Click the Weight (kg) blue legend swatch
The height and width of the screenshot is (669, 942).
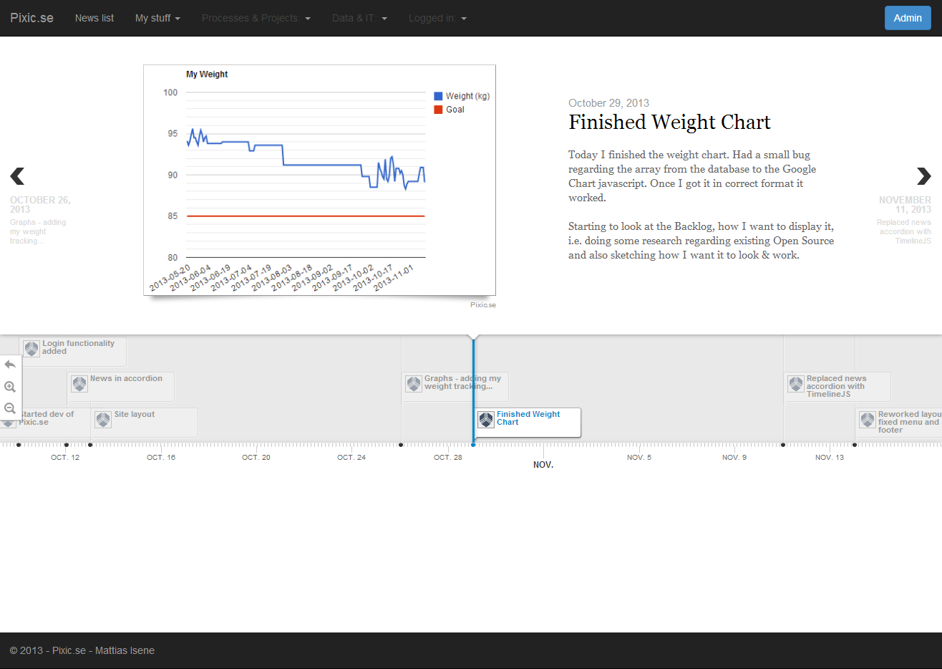point(438,96)
